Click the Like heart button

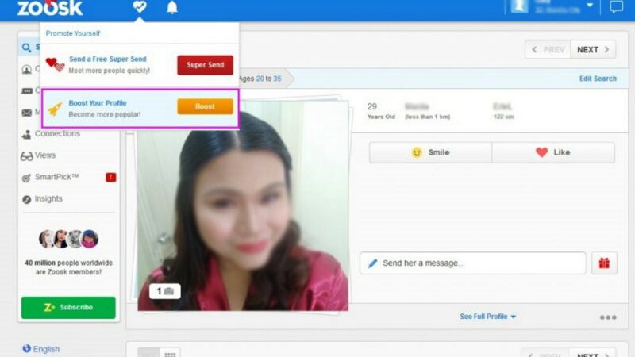[553, 152]
